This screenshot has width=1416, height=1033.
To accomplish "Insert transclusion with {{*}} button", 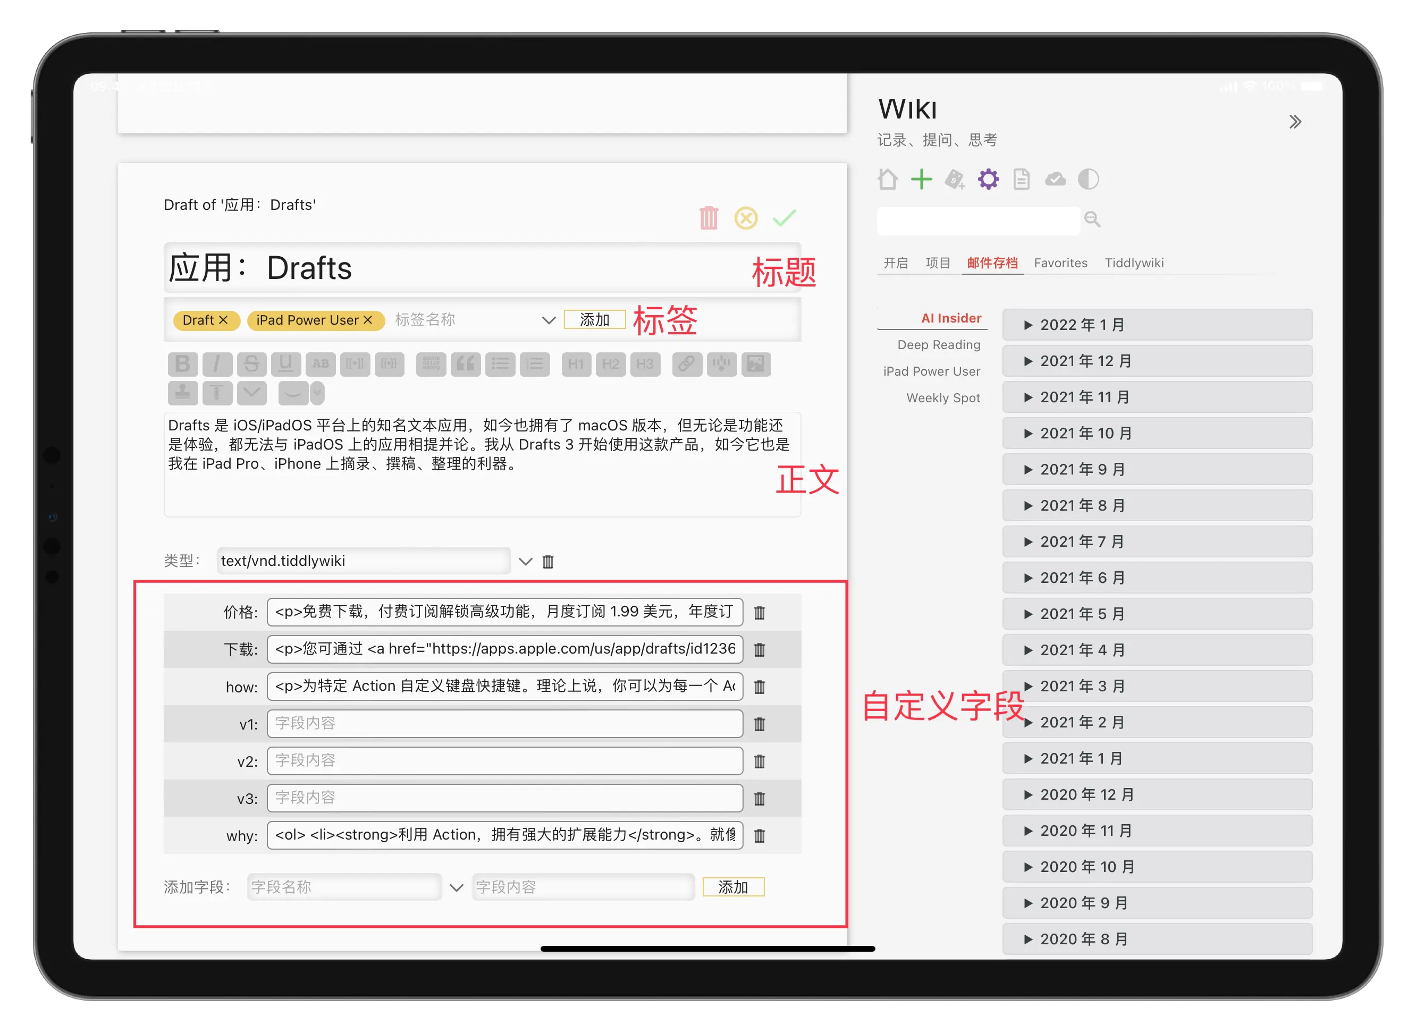I will point(389,363).
